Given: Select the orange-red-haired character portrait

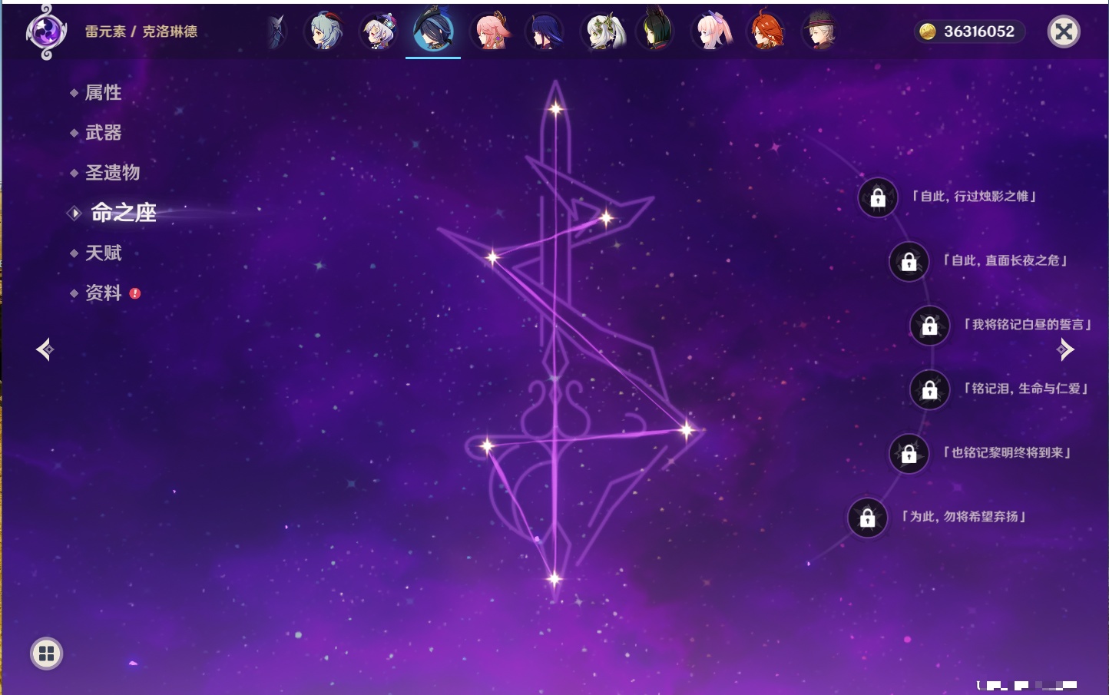Looking at the screenshot, I should point(766,31).
